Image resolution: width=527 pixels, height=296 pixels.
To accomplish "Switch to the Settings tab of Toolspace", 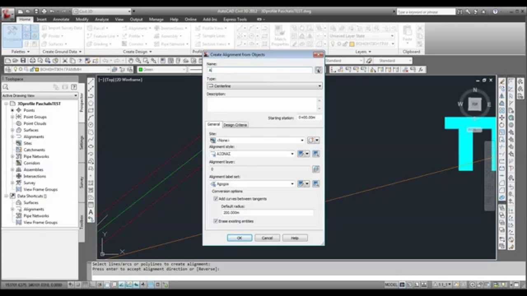I will [x=82, y=143].
